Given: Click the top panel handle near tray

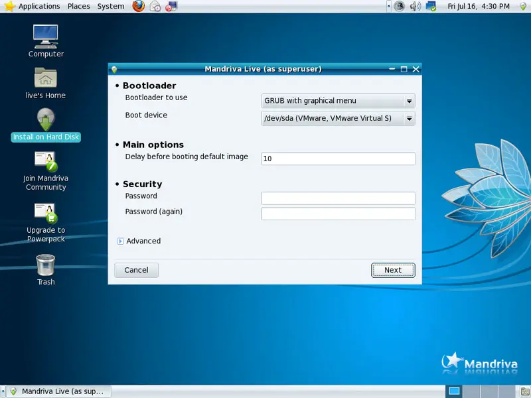Looking at the screenshot, I should [389, 6].
